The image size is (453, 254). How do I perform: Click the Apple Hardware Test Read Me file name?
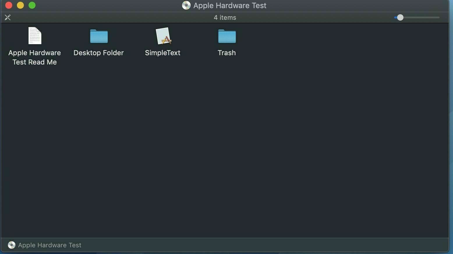coord(35,57)
